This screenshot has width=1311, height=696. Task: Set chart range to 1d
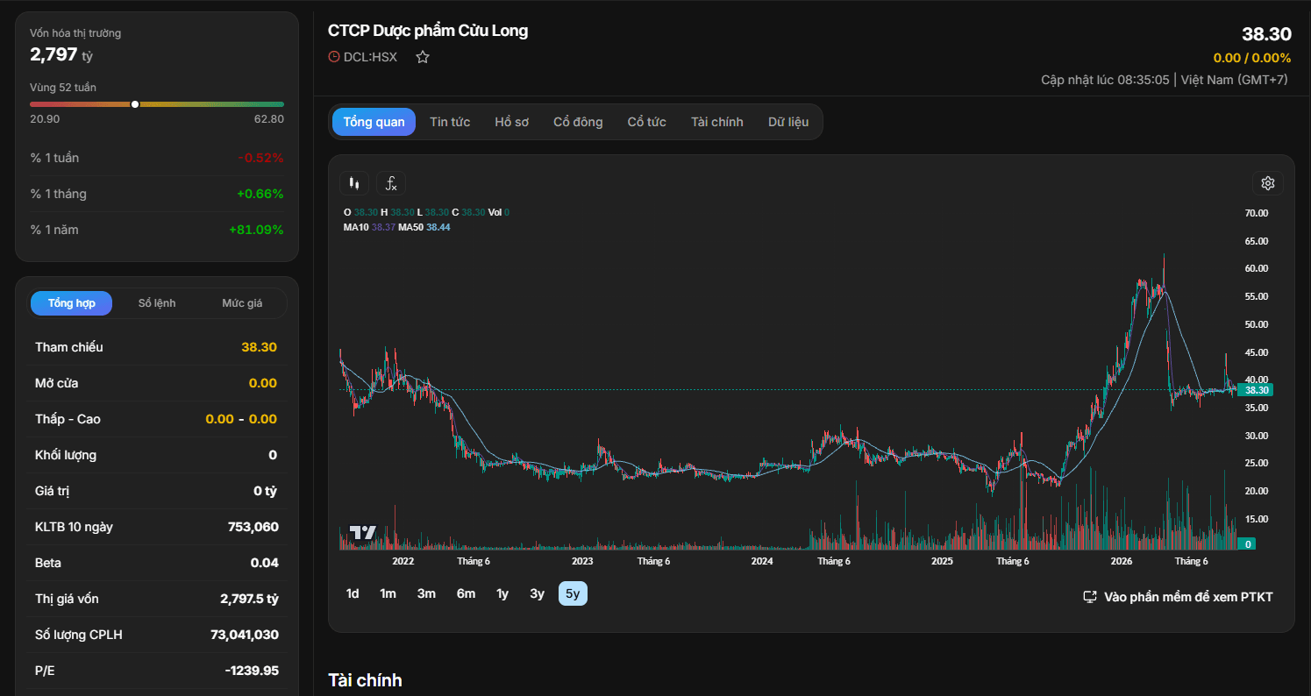[353, 593]
